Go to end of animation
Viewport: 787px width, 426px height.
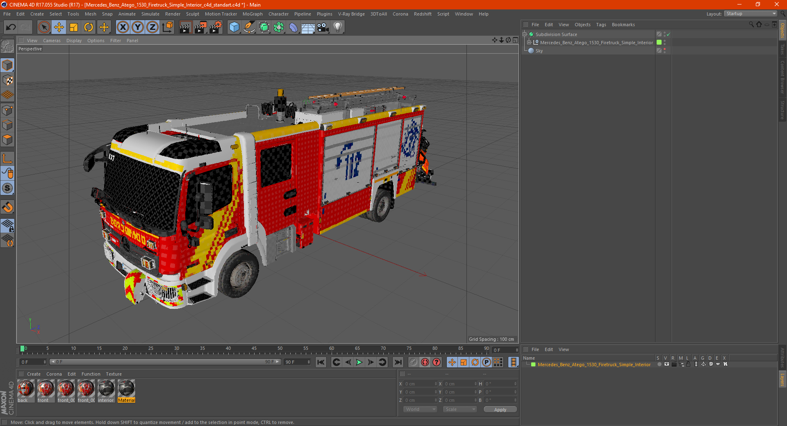pyautogui.click(x=398, y=362)
